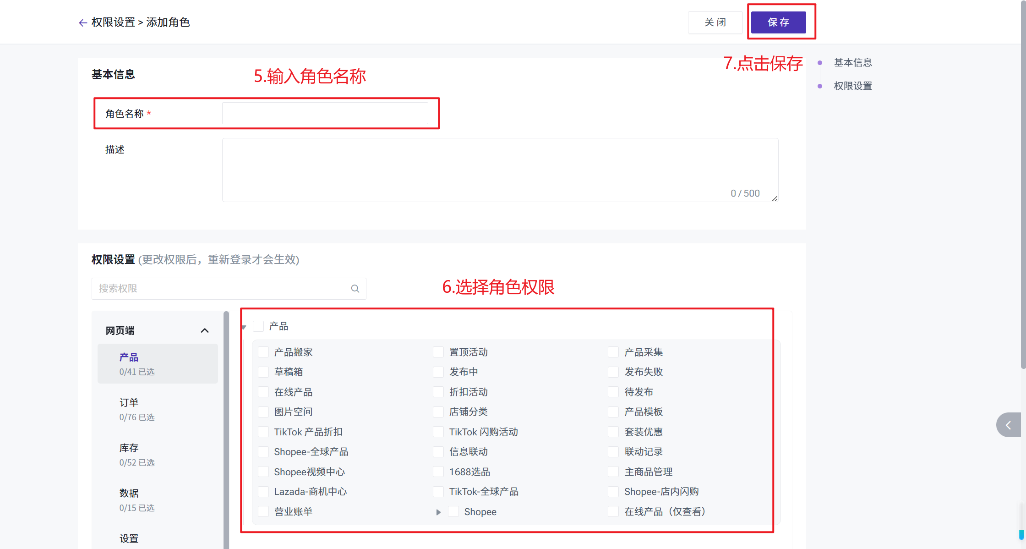This screenshot has width=1026, height=549.
Task: Enable the 置顶活动 permission checkbox
Action: tap(438, 352)
